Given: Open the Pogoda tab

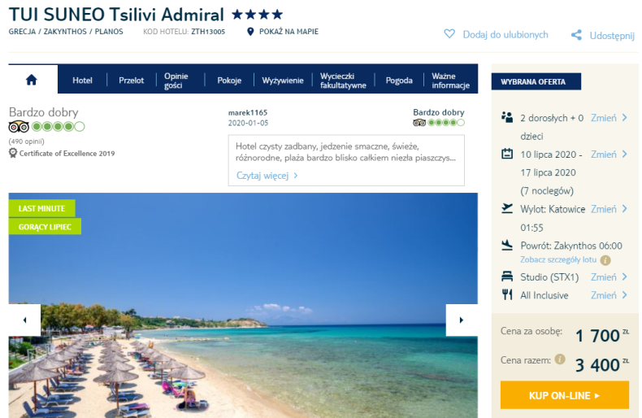Looking at the screenshot, I should pyautogui.click(x=399, y=81).
